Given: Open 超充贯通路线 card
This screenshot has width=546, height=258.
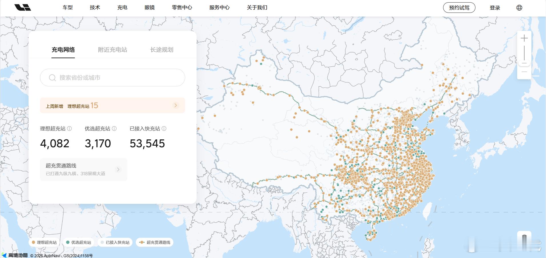Looking at the screenshot, I should click(84, 169).
